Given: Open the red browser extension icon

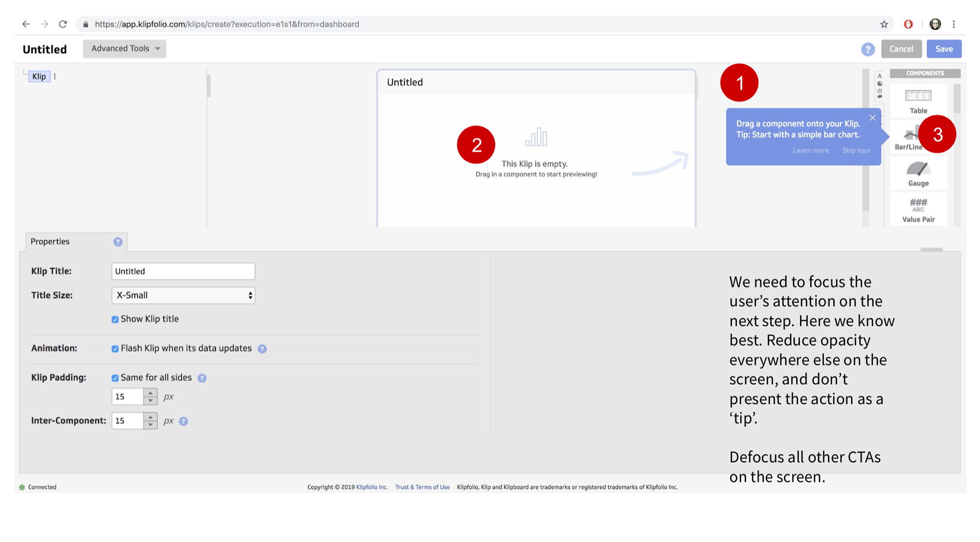Looking at the screenshot, I should (x=908, y=24).
